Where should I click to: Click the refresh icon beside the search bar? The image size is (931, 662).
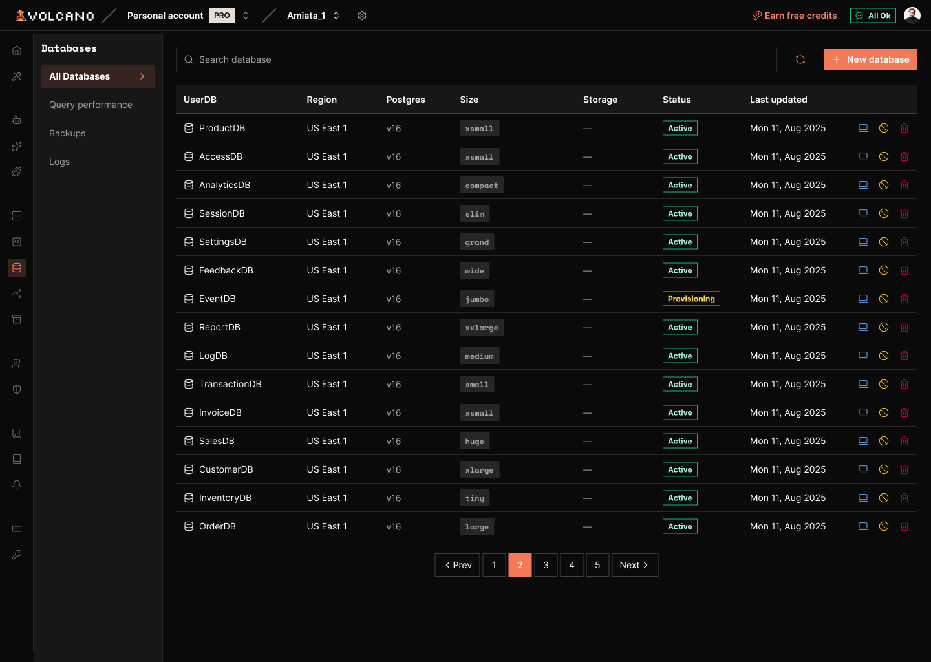pos(800,59)
